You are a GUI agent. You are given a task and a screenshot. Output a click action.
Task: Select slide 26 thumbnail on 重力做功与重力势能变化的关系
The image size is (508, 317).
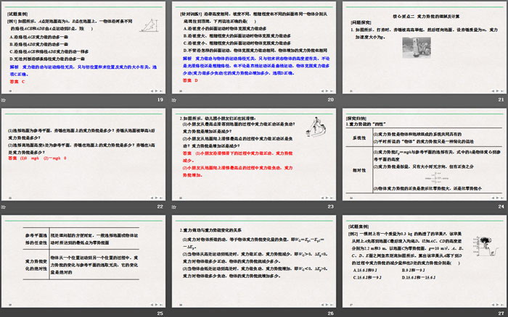(x=254, y=261)
